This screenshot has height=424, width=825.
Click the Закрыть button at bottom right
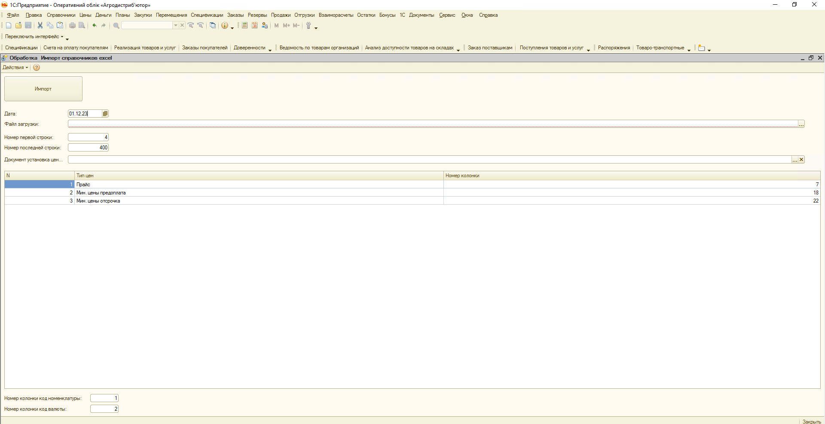tap(811, 421)
